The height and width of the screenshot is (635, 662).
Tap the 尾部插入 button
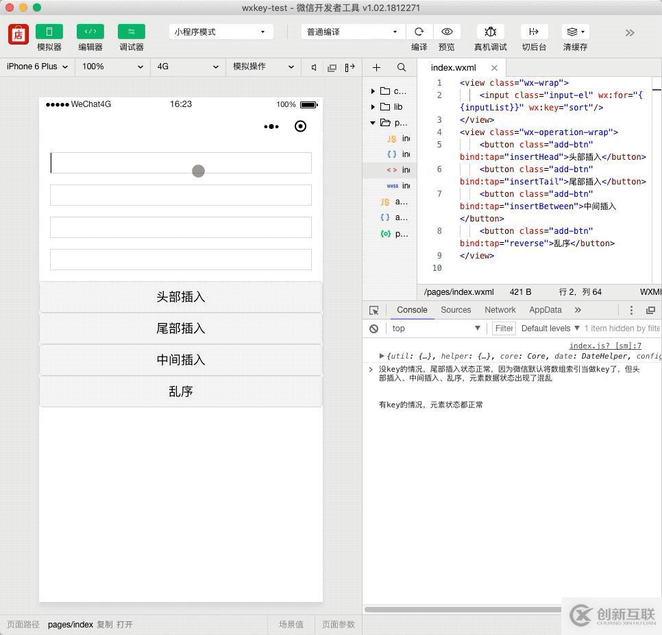tap(181, 328)
